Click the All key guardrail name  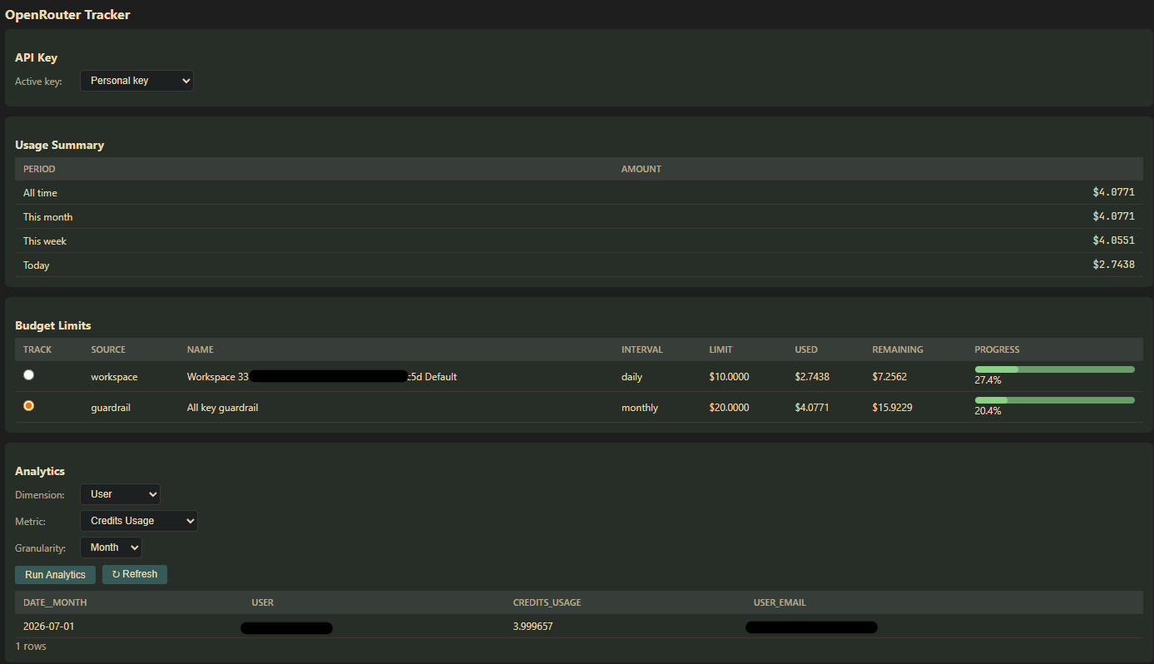click(x=222, y=408)
